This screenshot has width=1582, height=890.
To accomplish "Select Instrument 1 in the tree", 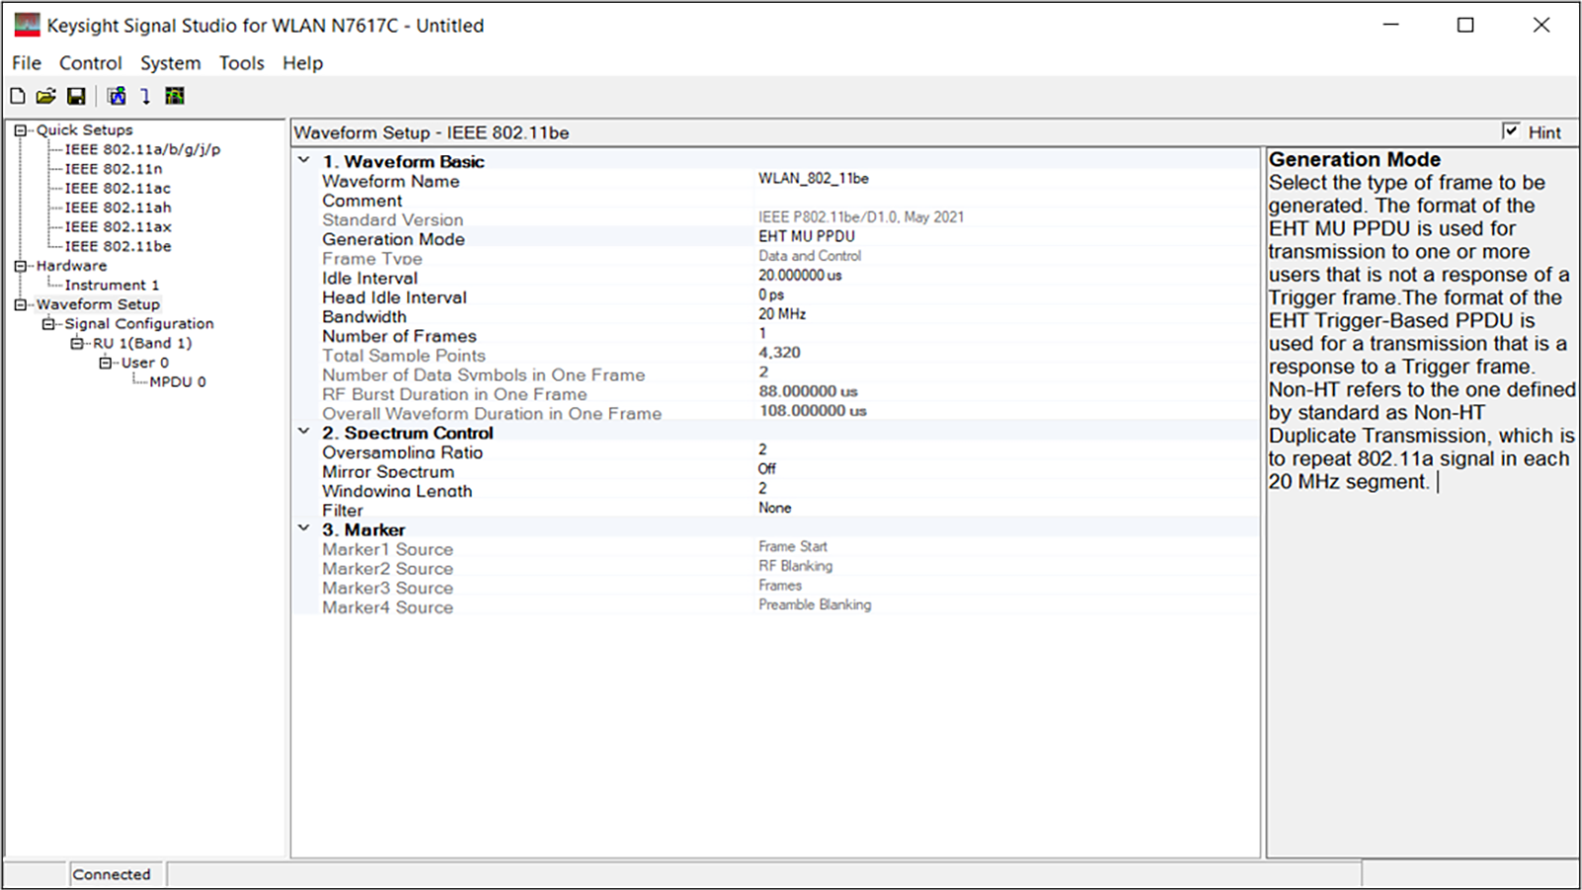I will coord(112,285).
